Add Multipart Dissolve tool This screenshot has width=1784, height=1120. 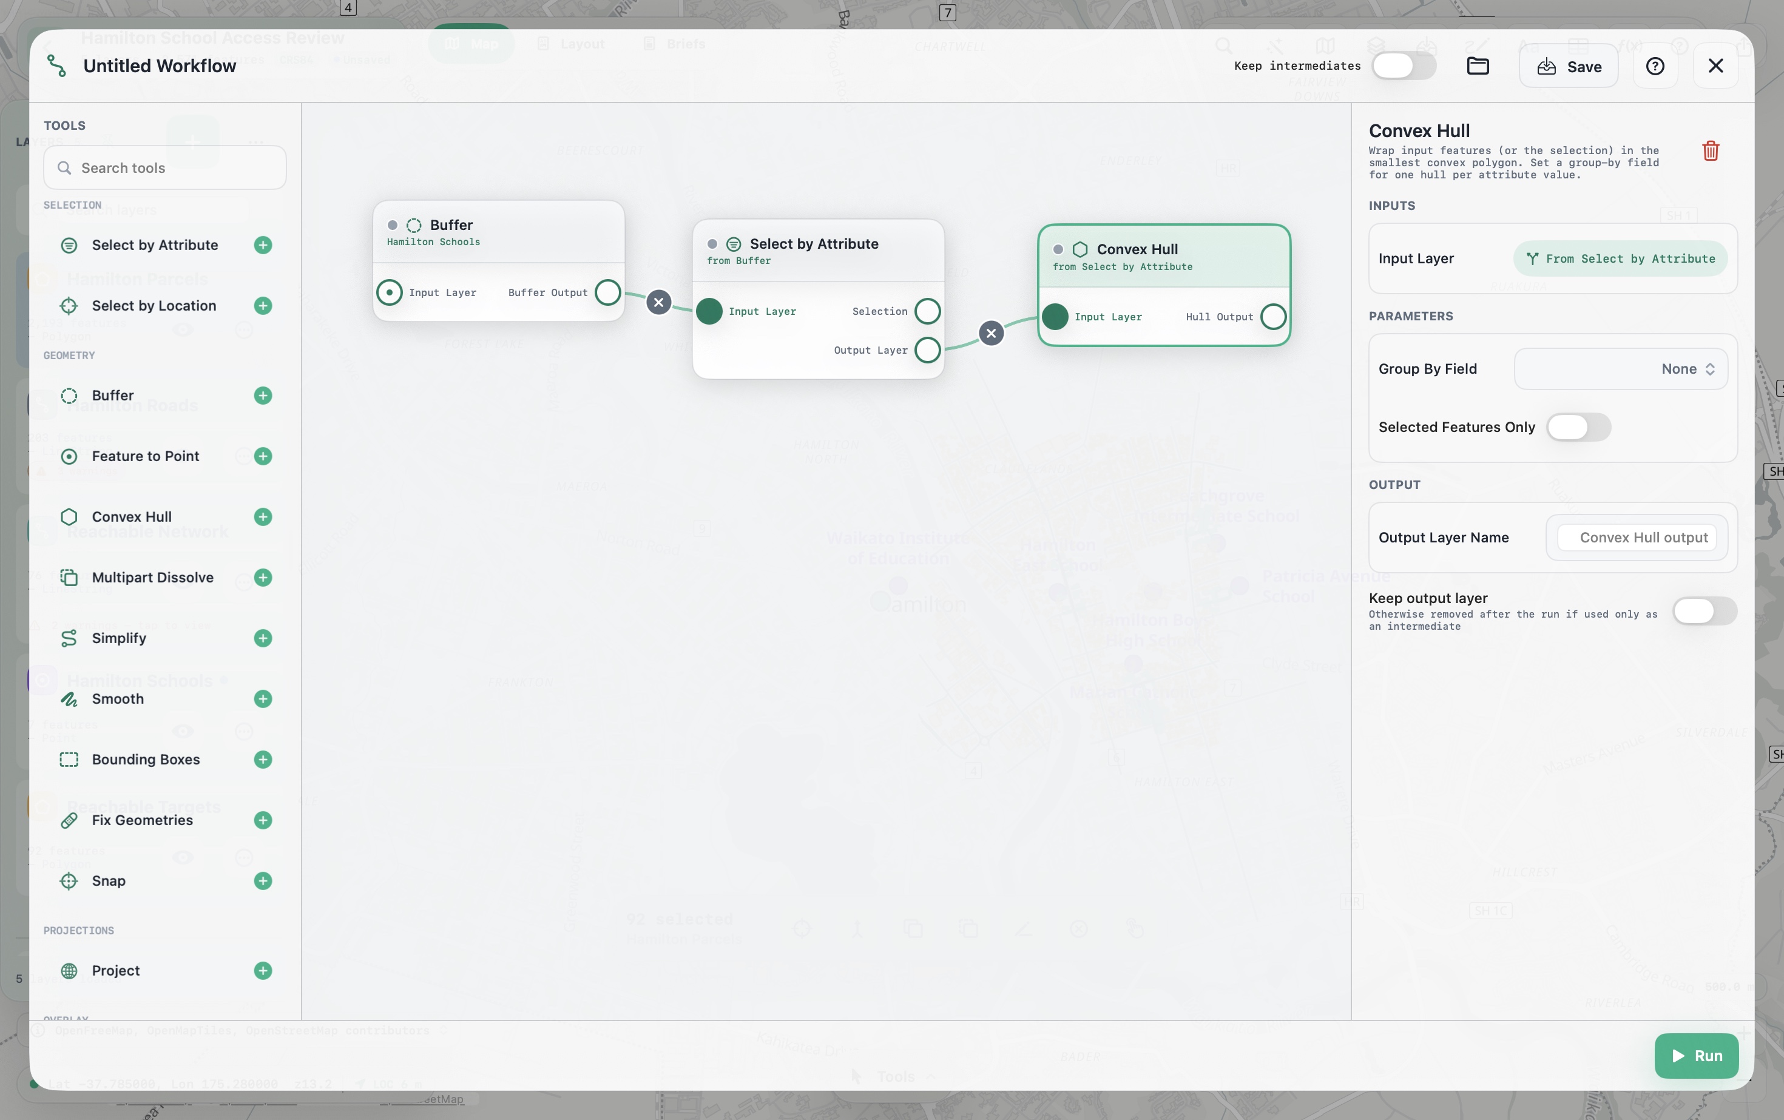click(x=263, y=578)
